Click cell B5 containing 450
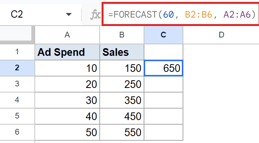 click(x=122, y=116)
